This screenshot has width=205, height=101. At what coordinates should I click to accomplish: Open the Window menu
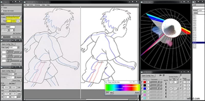(x=37, y=5)
